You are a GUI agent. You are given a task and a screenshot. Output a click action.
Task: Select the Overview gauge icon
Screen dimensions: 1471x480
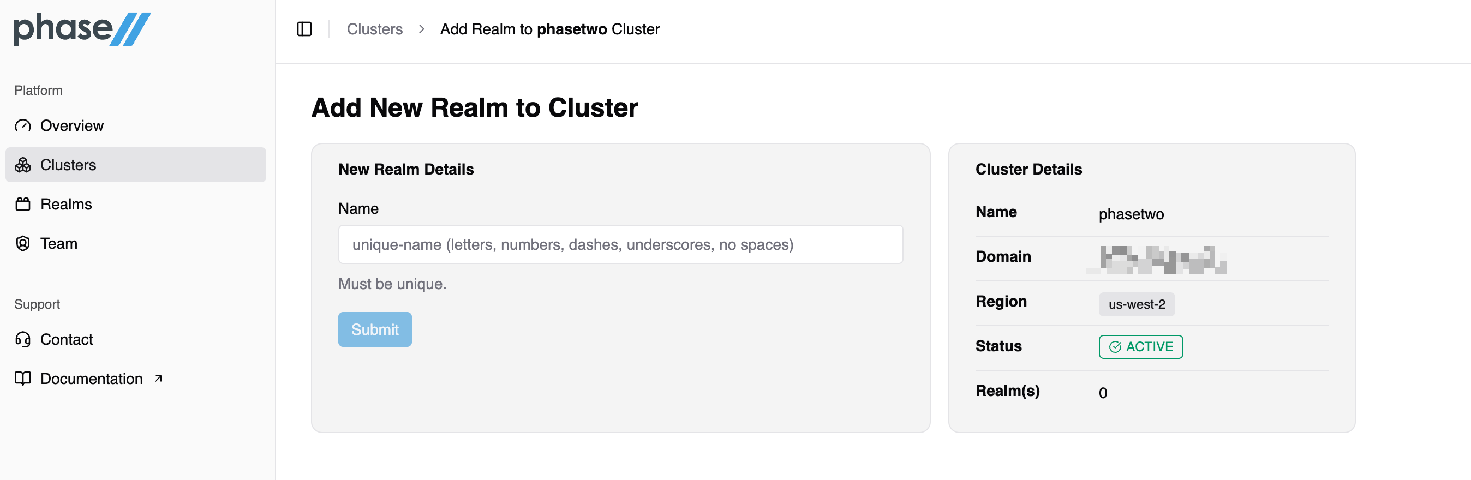pos(23,125)
